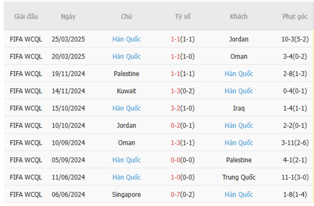The image size is (314, 206).
Task: Open the 3-2 score against Iraq
Action: point(175,108)
